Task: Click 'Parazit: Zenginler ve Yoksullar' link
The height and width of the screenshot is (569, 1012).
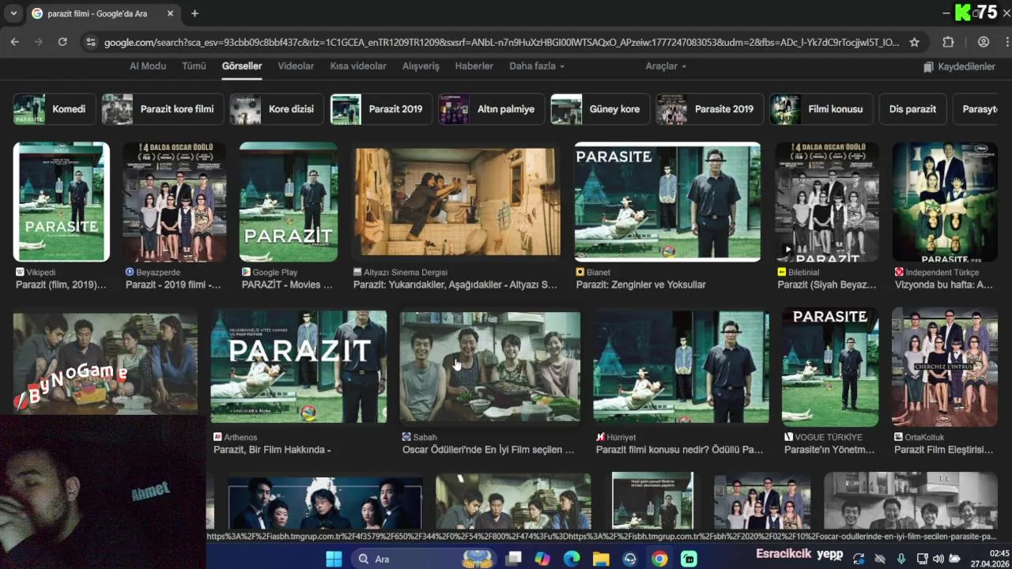Action: pyautogui.click(x=641, y=284)
